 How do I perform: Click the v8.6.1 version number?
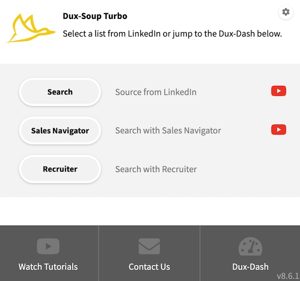pos(287,276)
